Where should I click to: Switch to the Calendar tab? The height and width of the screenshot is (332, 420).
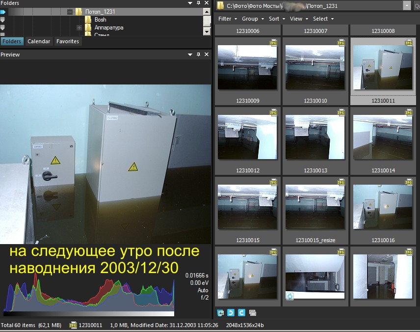pos(39,41)
